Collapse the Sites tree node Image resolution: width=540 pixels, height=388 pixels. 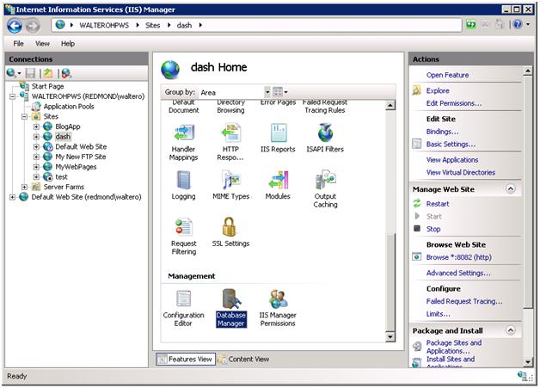point(24,117)
